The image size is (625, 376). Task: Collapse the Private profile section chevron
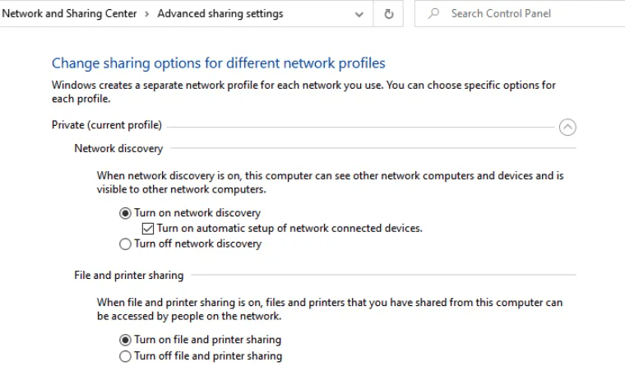click(x=567, y=128)
